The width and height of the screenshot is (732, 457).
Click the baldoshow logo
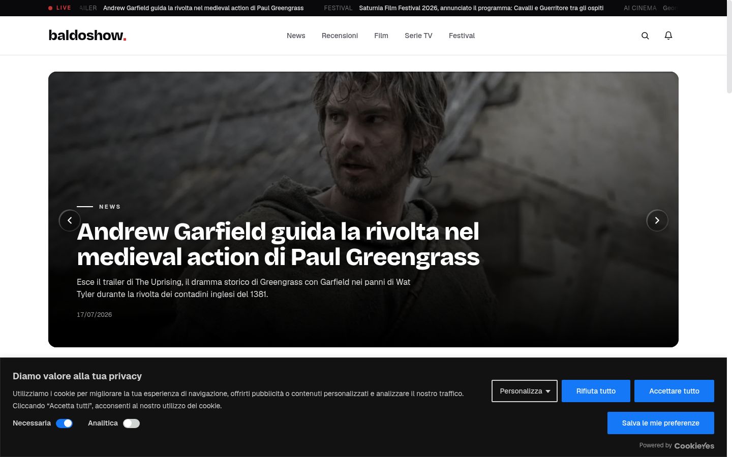pyautogui.click(x=87, y=36)
